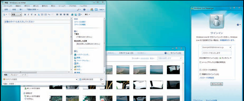
Task: Click the new tag person icon in Photo Gallery
Action: click(26, 88)
